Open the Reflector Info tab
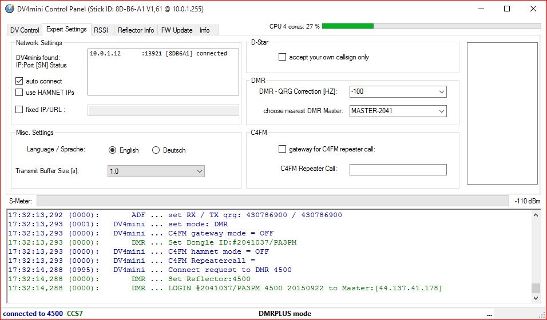The width and height of the screenshot is (547, 320). (x=136, y=30)
